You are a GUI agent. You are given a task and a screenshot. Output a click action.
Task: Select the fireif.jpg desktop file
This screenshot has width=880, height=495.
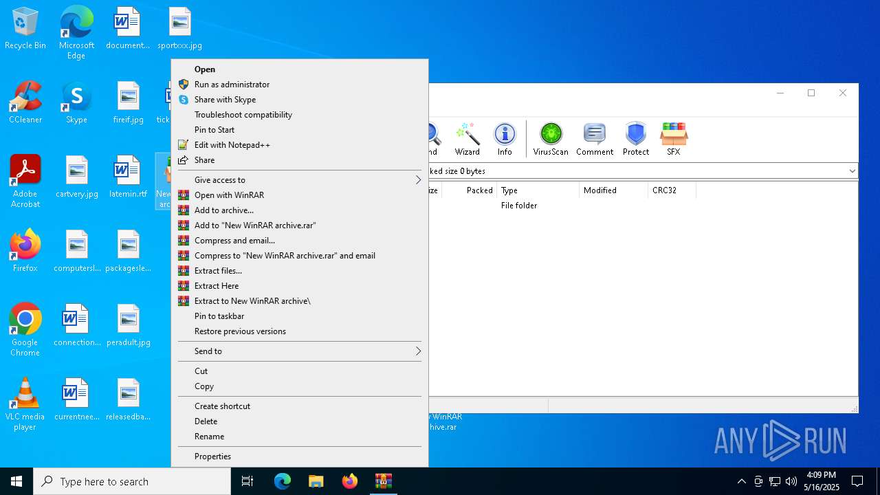click(x=128, y=103)
